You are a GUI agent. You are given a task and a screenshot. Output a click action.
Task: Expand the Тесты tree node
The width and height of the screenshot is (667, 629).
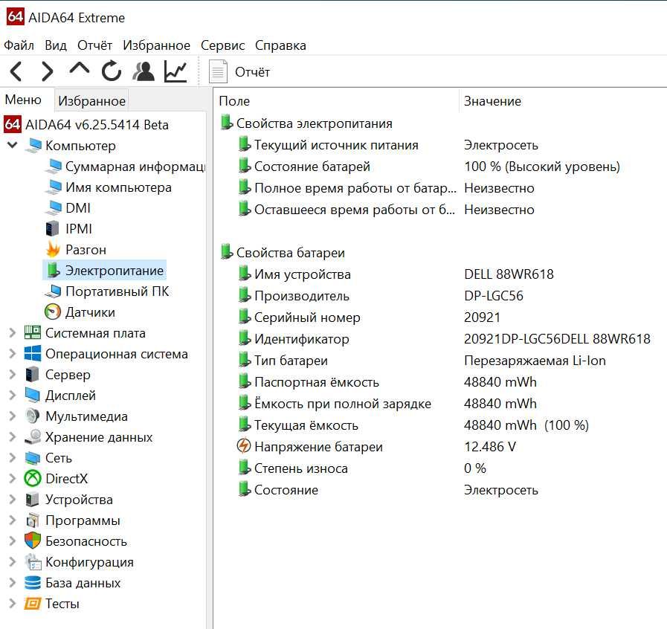(x=13, y=604)
